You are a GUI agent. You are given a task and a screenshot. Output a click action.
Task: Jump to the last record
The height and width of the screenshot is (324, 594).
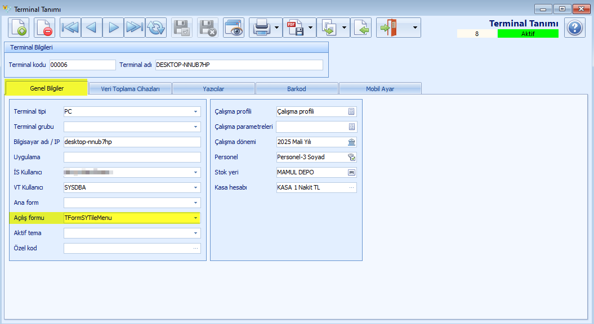point(135,28)
